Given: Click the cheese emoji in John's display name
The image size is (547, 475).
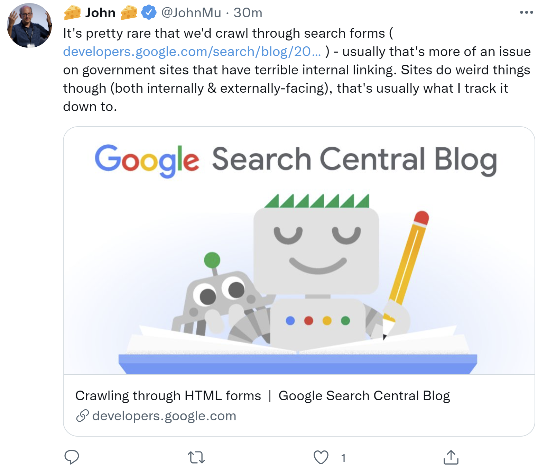Looking at the screenshot, I should (73, 12).
